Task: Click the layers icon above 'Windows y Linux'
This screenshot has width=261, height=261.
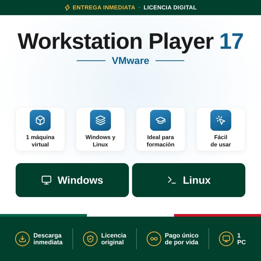Action: coord(100,120)
